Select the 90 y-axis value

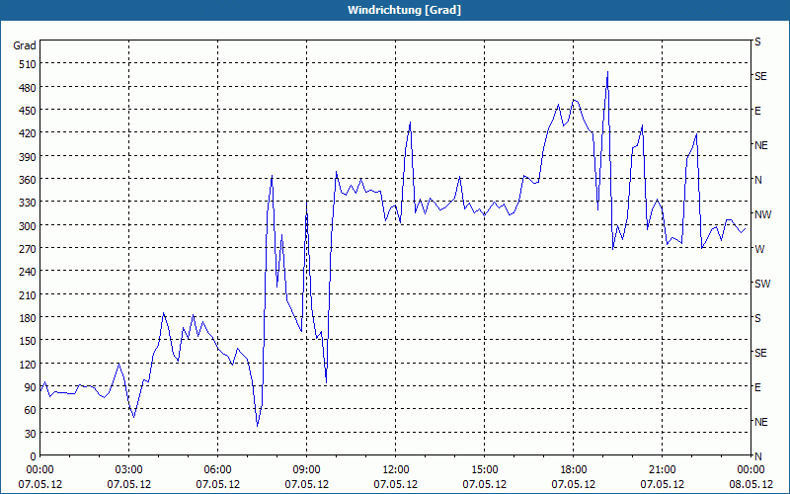coord(31,387)
